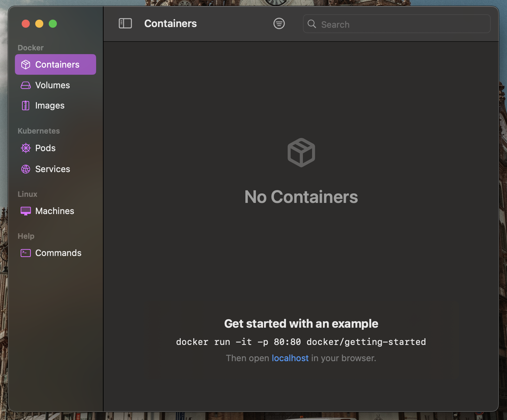Click the Help section label
The image size is (507, 420).
pyautogui.click(x=26, y=236)
